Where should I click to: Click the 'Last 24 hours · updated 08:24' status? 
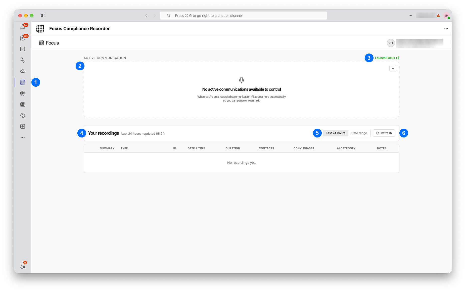[143, 134]
